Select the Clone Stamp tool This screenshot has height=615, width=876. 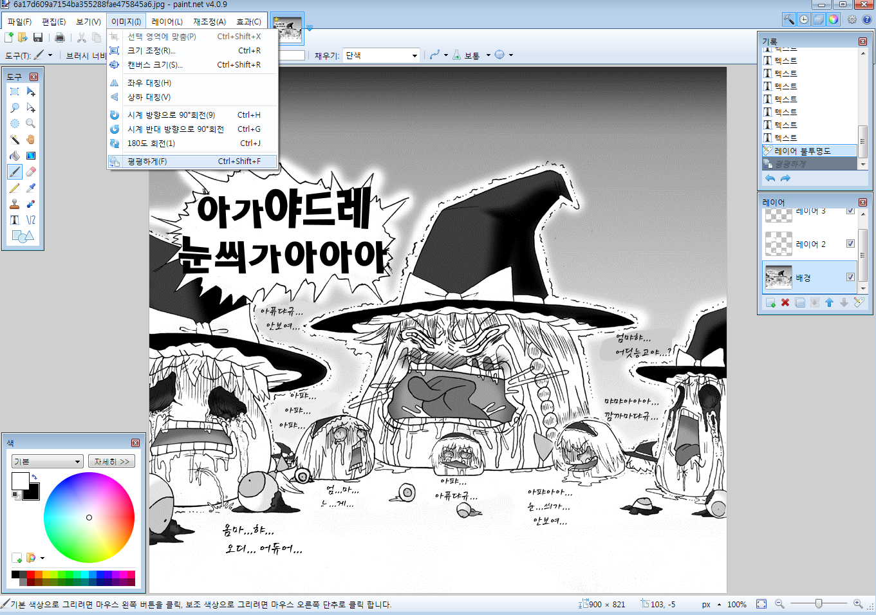tap(15, 204)
